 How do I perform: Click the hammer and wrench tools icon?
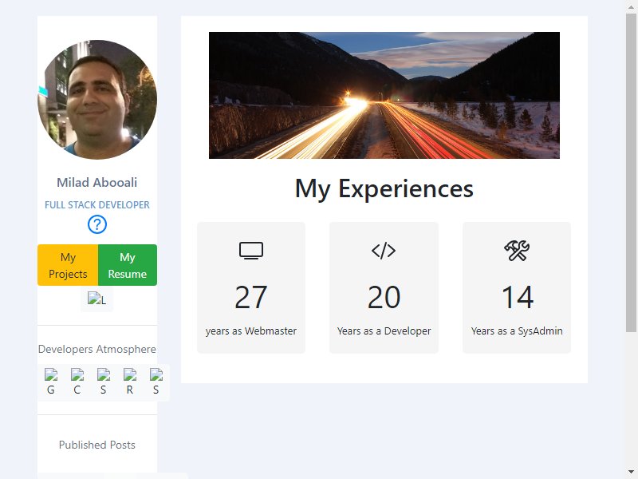pos(517,251)
